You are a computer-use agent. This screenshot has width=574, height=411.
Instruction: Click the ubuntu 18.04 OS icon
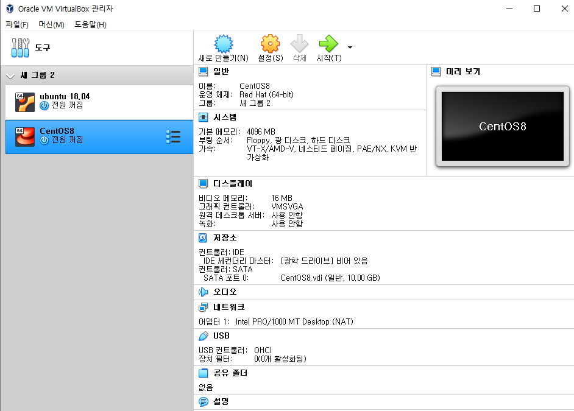[x=25, y=102]
